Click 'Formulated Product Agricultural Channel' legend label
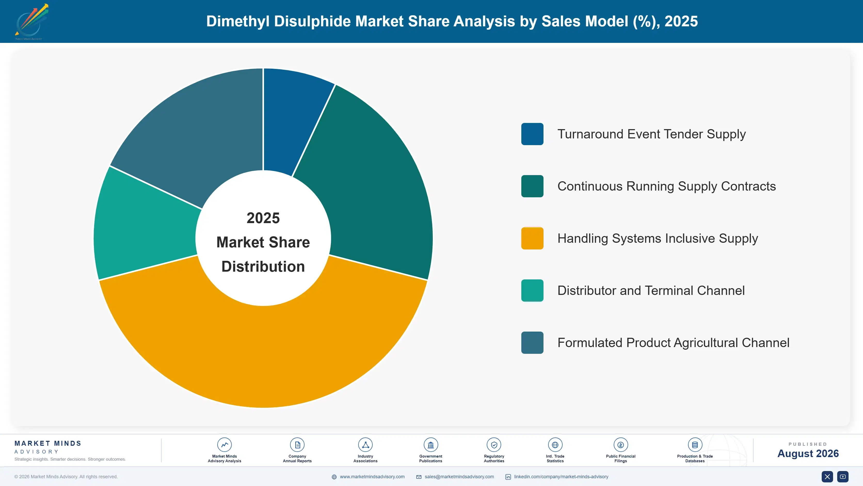 tap(673, 342)
